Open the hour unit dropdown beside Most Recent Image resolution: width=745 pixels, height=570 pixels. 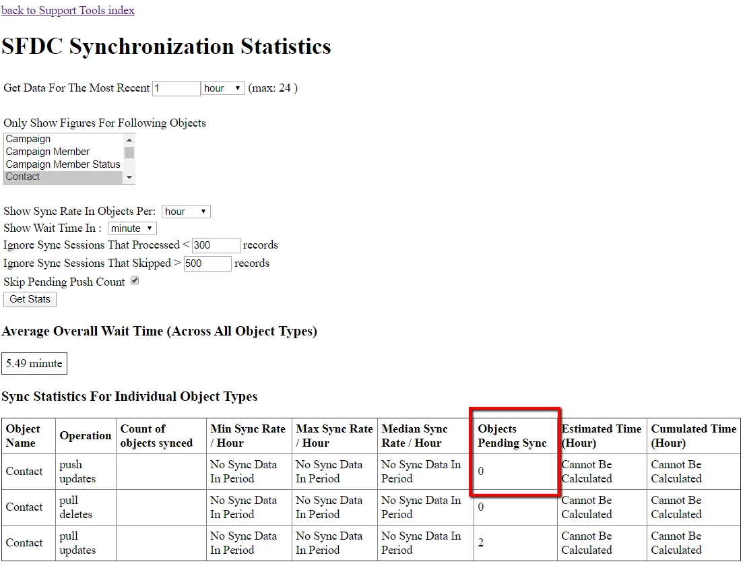pos(223,88)
